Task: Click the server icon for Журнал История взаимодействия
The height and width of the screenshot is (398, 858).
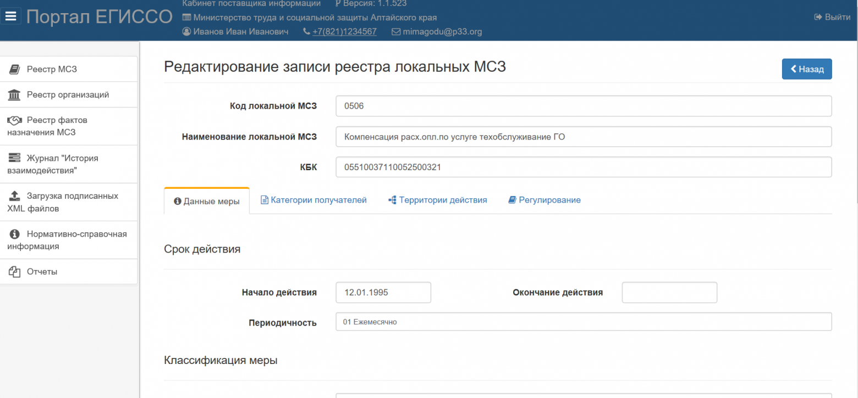Action: pos(15,158)
